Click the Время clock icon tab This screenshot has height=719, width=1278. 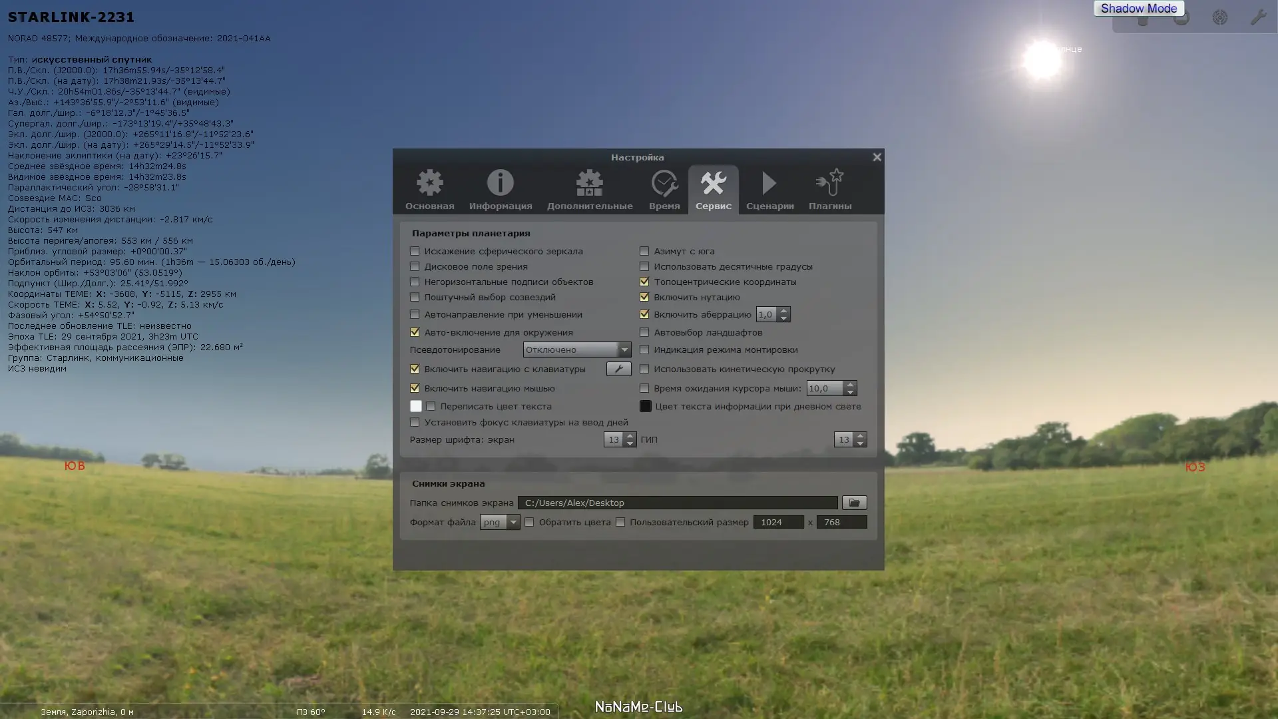664,190
